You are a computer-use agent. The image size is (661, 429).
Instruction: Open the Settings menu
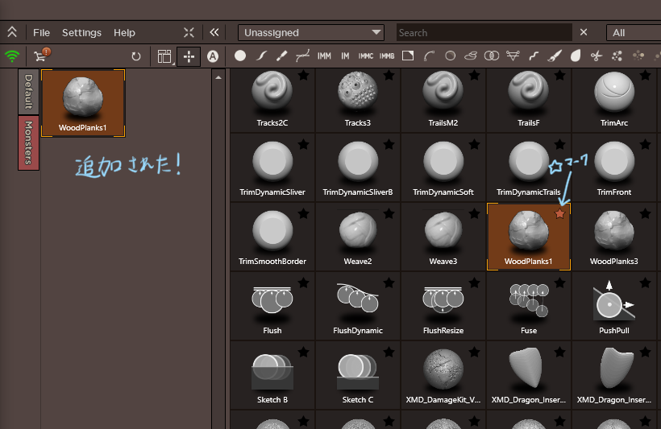point(81,33)
